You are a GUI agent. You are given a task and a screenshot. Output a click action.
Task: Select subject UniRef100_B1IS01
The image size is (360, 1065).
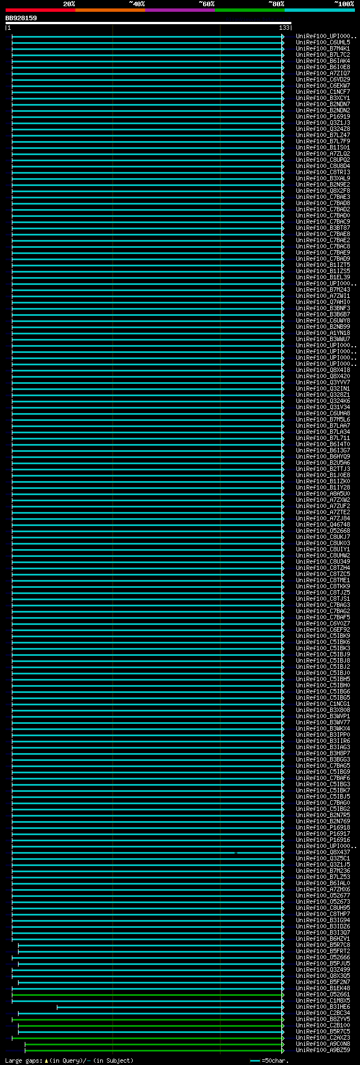323,147
